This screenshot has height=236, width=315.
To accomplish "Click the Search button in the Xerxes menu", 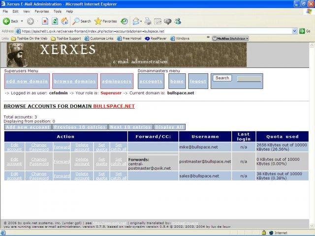I will 222,78.
